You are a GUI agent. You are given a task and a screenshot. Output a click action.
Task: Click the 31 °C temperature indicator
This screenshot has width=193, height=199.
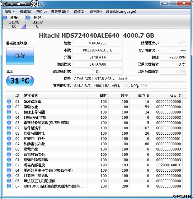tap(20, 81)
